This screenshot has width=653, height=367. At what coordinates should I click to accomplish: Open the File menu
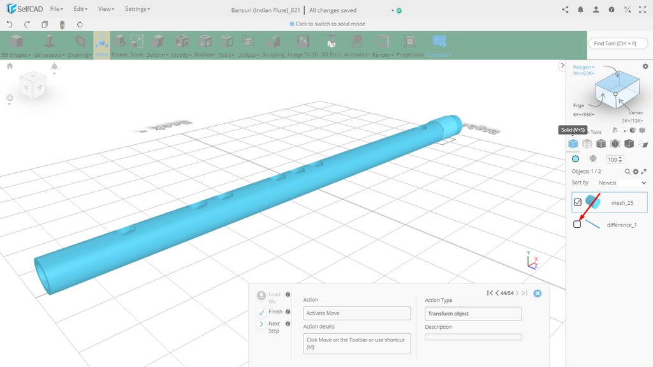point(56,10)
